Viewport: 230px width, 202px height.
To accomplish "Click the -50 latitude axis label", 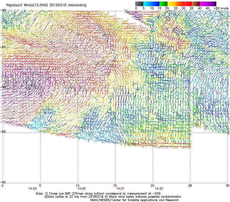I will [x=3, y=87].
